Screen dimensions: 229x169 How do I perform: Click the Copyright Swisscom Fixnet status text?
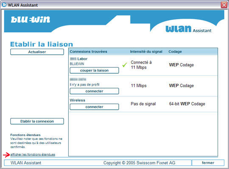(x=140, y=163)
